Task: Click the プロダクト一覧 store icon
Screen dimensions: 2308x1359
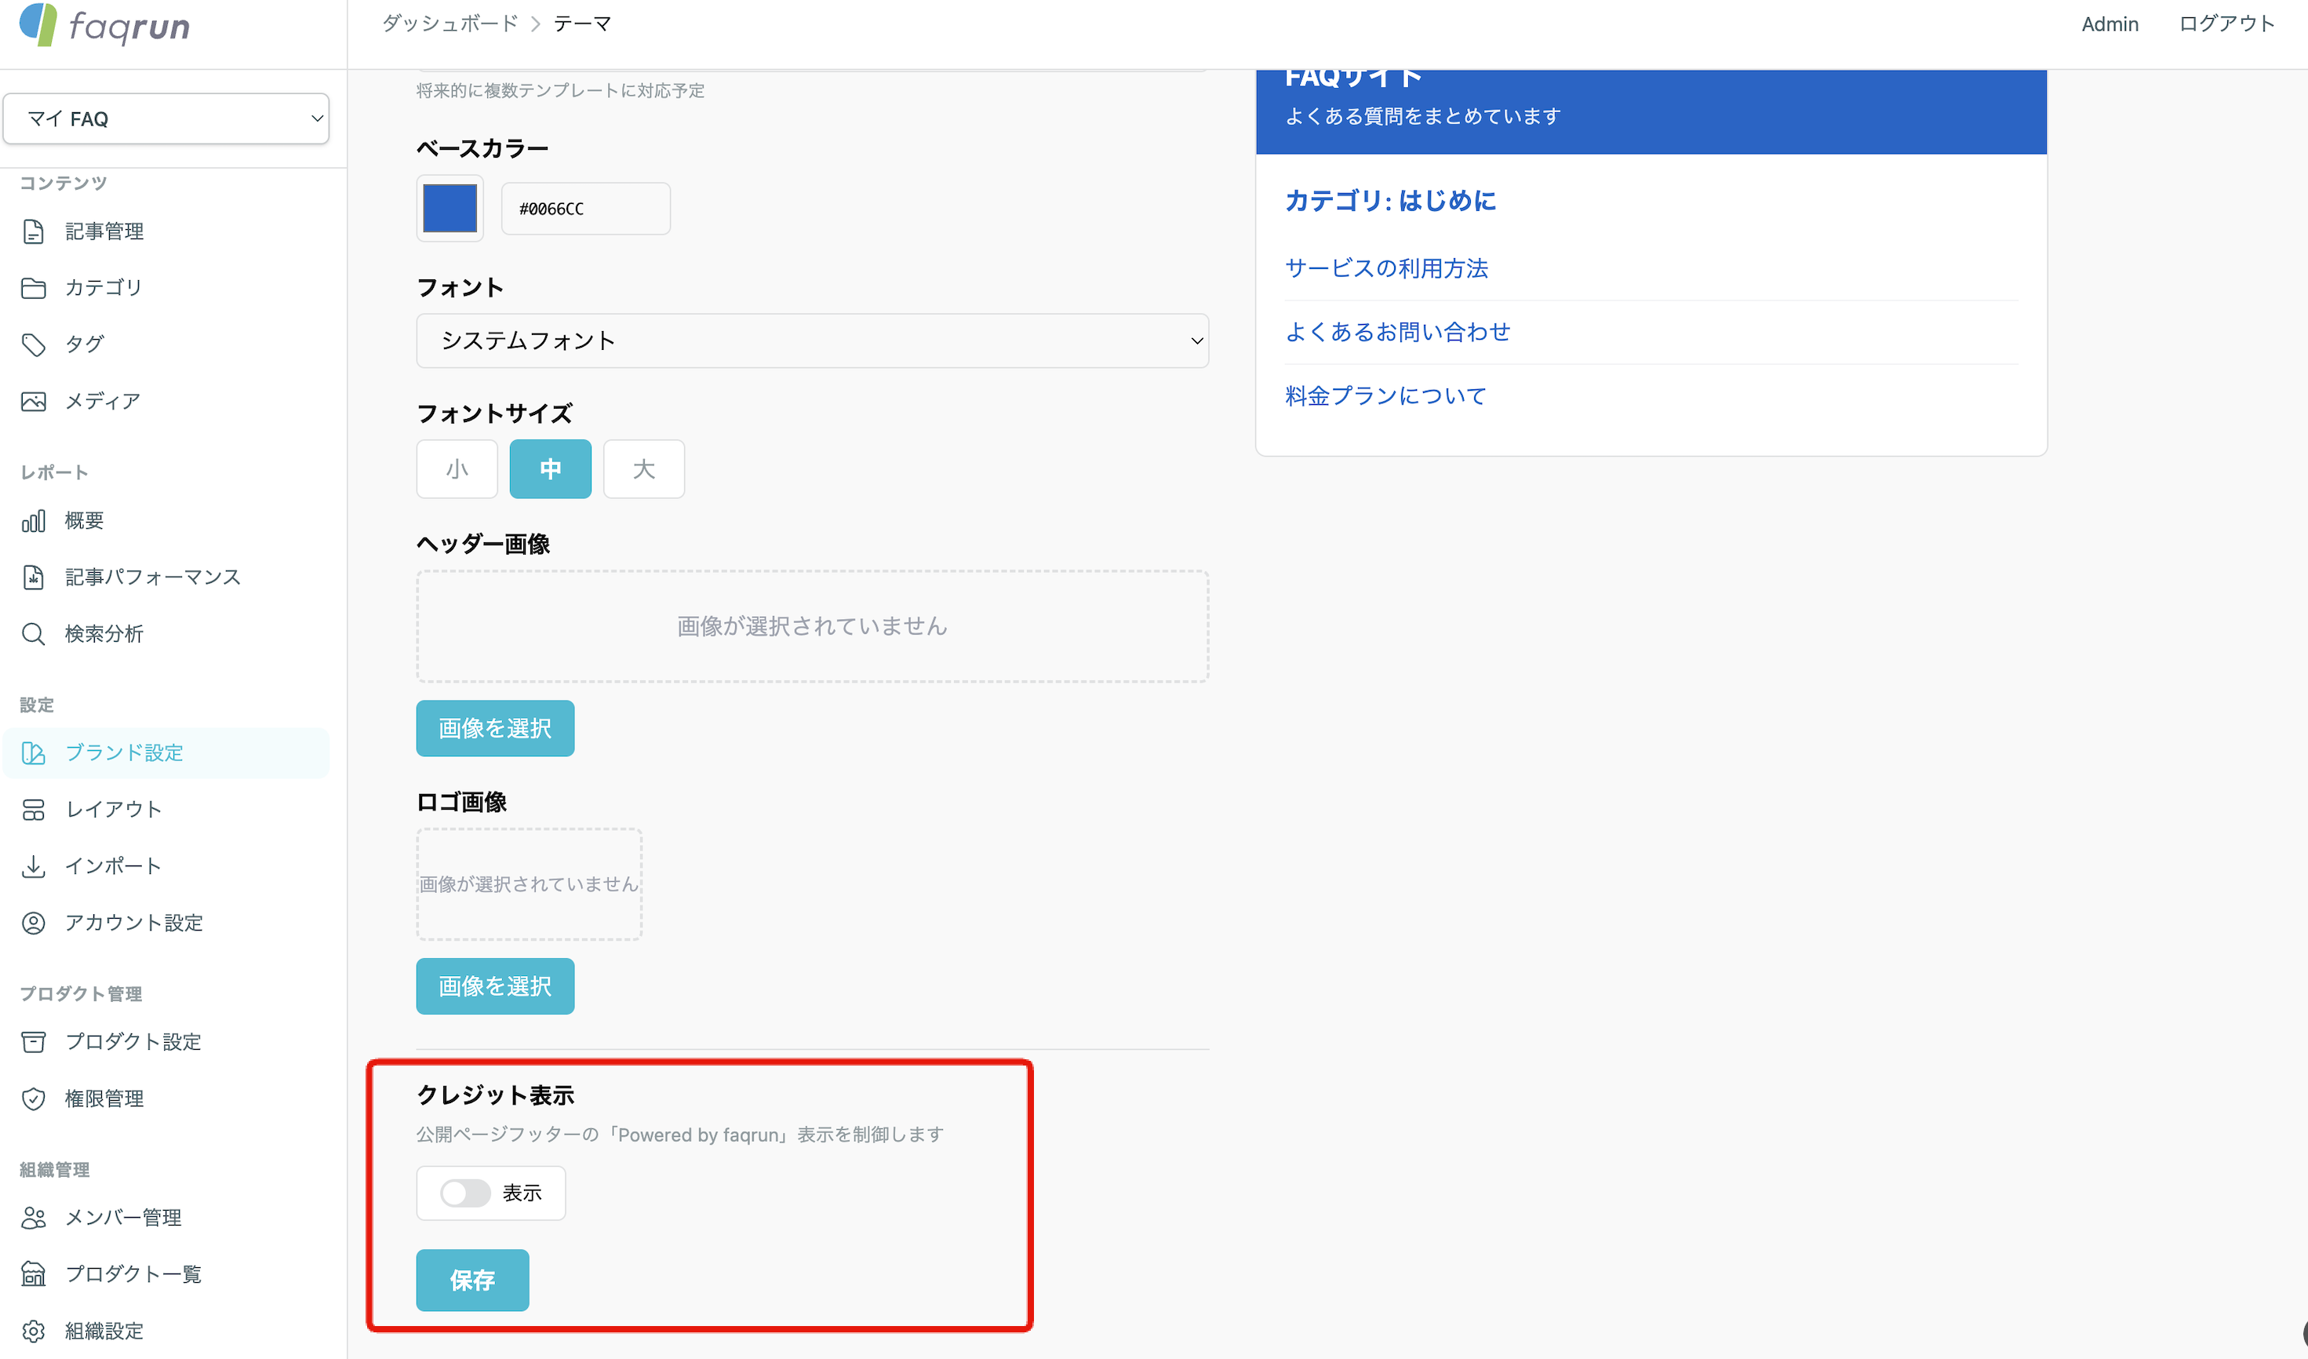Action: point(34,1275)
